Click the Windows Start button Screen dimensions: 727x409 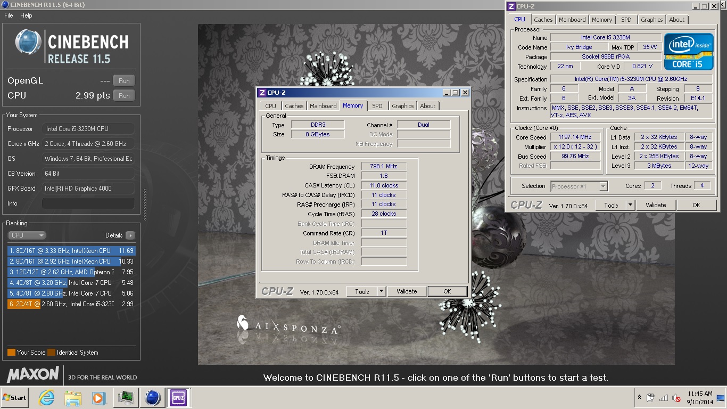[x=14, y=398]
